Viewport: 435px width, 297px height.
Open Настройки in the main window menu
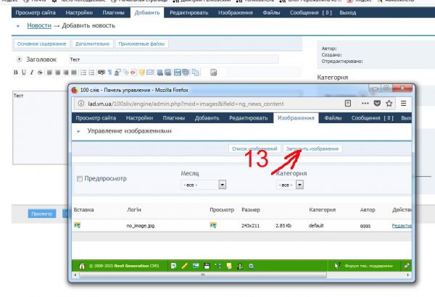[x=79, y=12]
